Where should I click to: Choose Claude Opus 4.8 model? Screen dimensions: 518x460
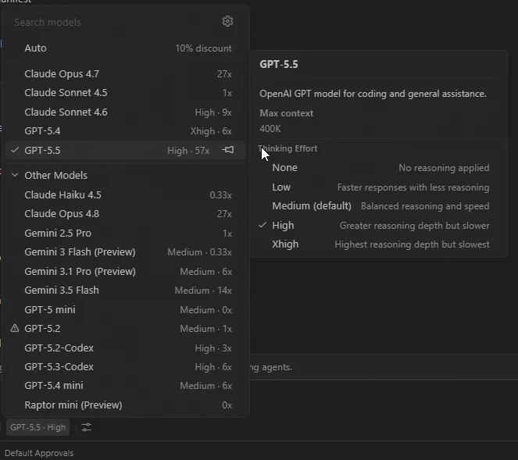126,214
